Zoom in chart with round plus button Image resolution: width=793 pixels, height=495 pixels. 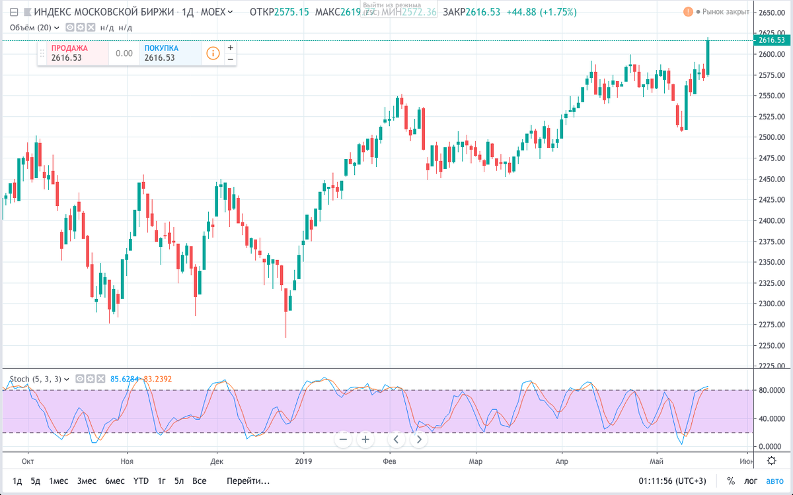click(x=365, y=439)
